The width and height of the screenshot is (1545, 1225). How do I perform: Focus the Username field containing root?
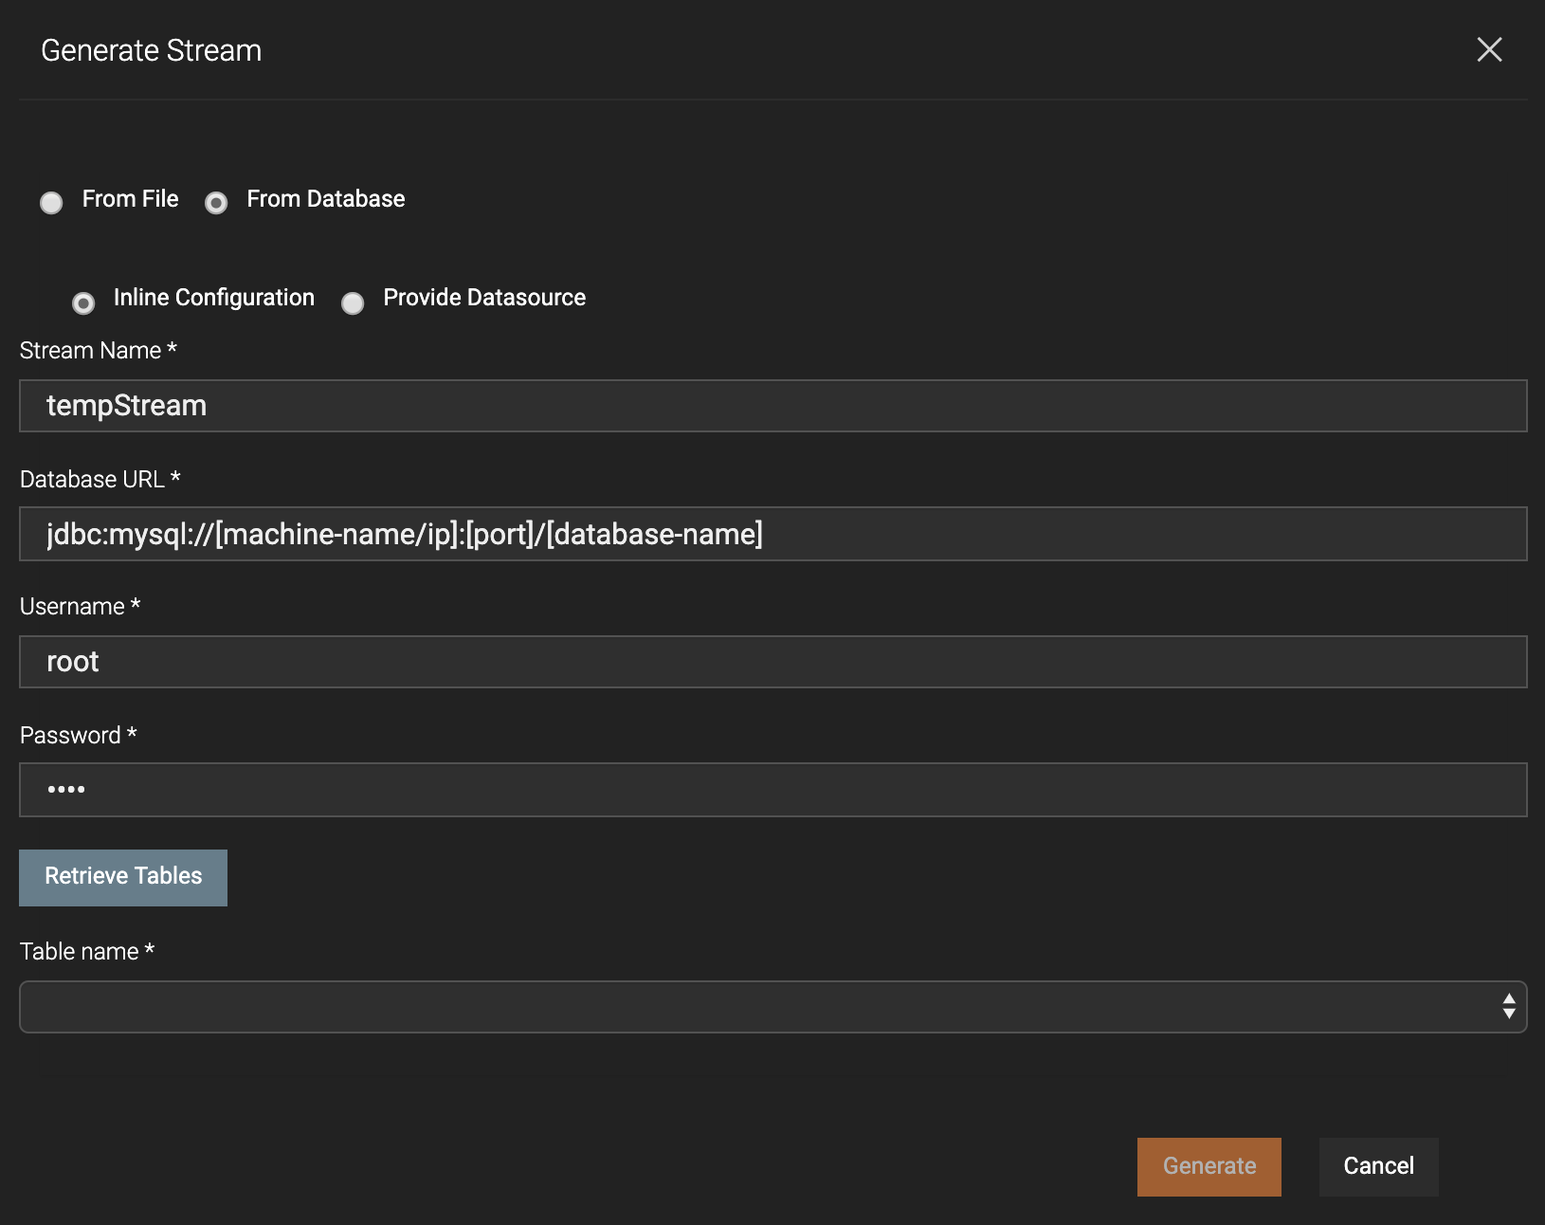pos(772,662)
